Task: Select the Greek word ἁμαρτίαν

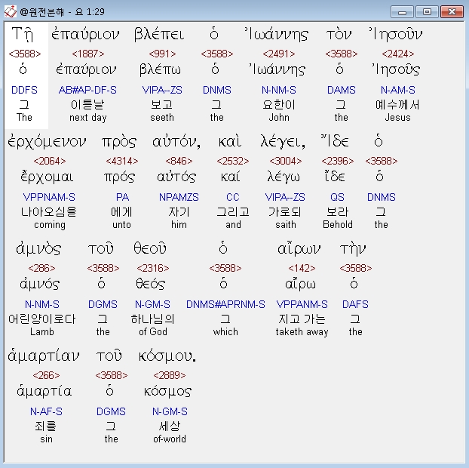Action: coord(44,356)
